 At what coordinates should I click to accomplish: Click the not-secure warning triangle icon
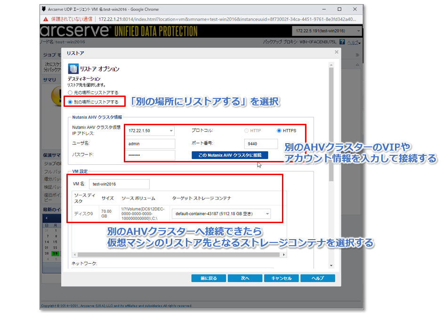pos(46,19)
